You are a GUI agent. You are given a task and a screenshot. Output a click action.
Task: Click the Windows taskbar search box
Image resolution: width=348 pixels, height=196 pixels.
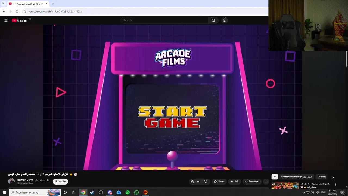[x=35, y=192]
